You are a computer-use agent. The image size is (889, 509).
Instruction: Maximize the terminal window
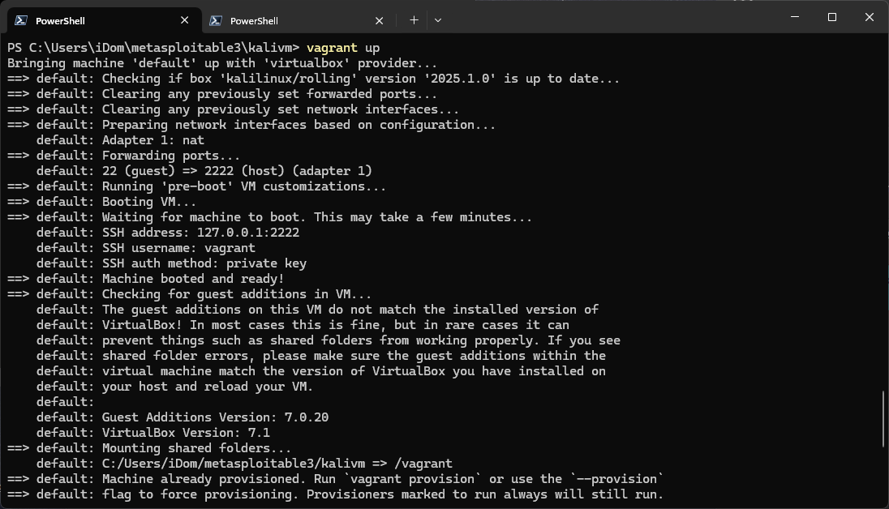tap(832, 17)
